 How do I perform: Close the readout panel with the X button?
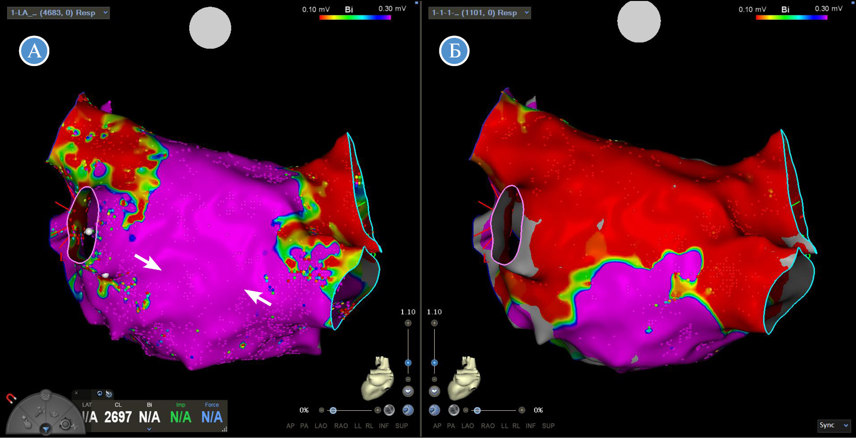tap(76, 393)
